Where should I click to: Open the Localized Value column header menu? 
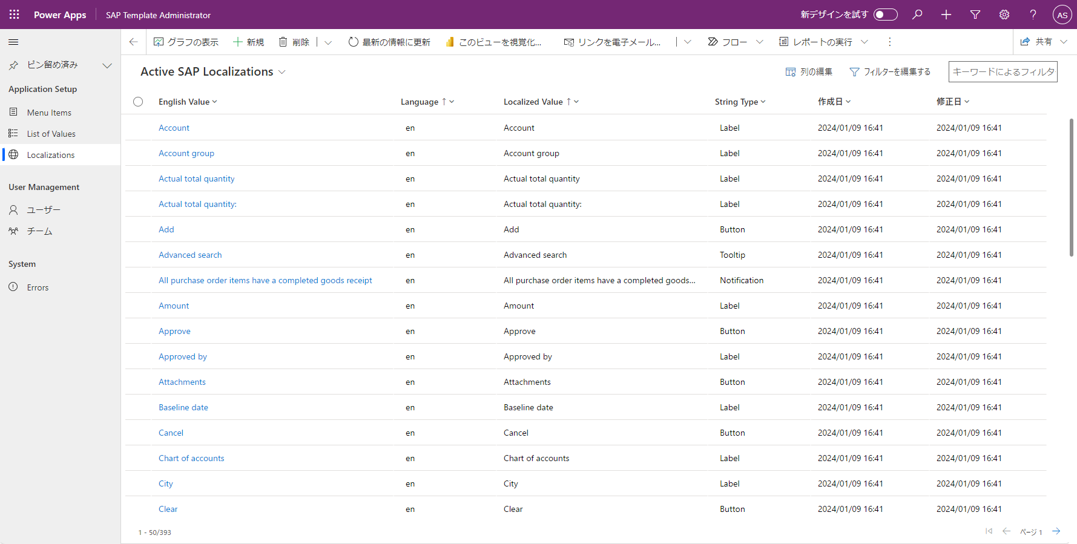[x=541, y=102]
